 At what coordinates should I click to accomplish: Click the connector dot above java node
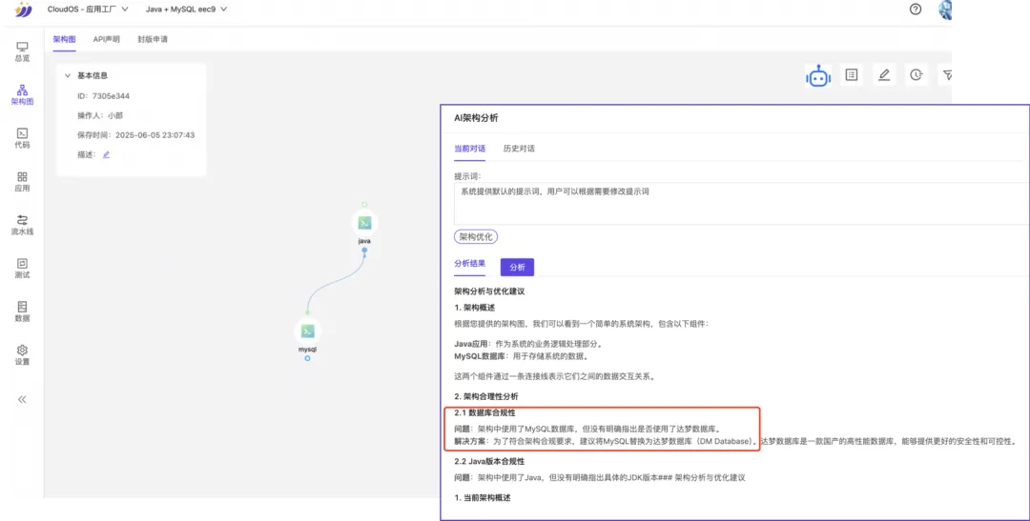[364, 205]
